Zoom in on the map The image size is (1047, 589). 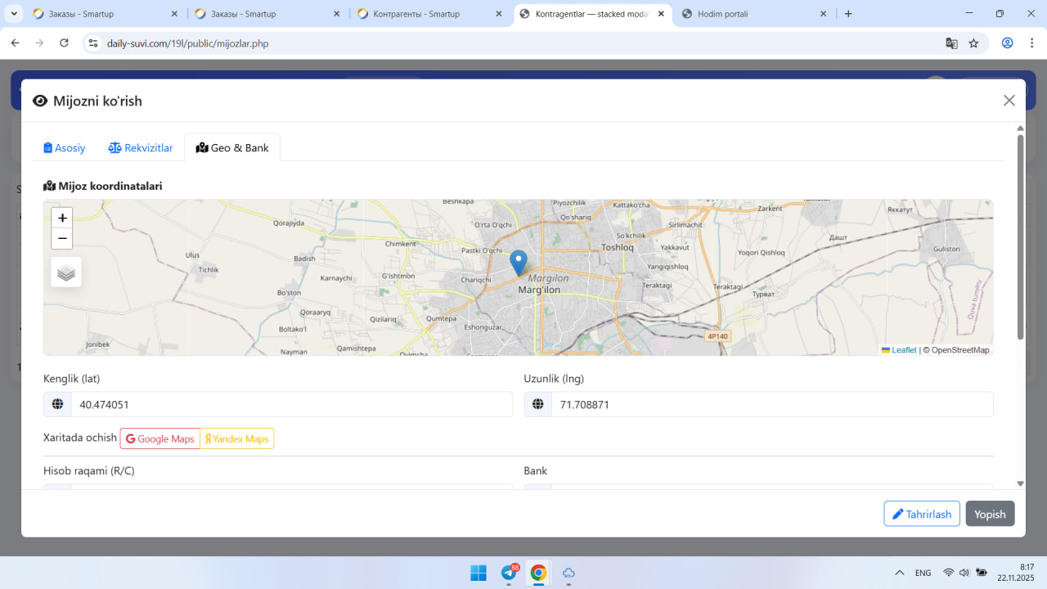pyautogui.click(x=62, y=218)
